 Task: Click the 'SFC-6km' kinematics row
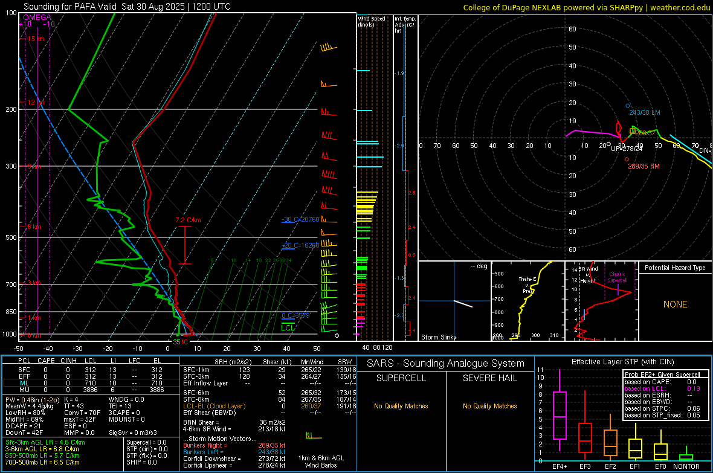(269, 393)
